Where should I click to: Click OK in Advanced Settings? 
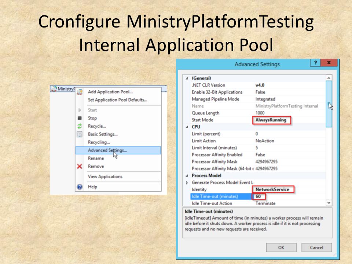click(x=281, y=247)
